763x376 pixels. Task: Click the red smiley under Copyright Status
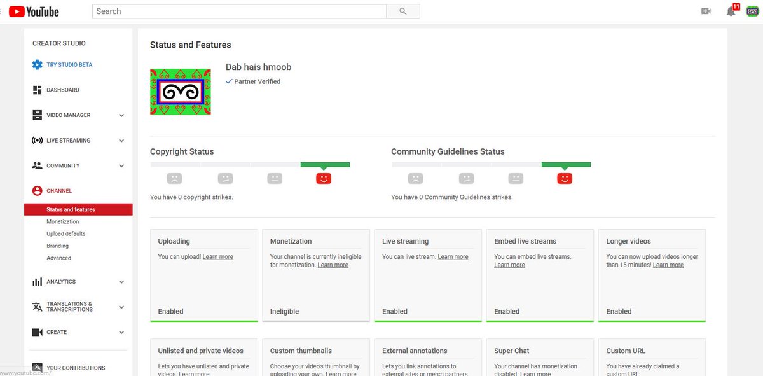pyautogui.click(x=324, y=178)
